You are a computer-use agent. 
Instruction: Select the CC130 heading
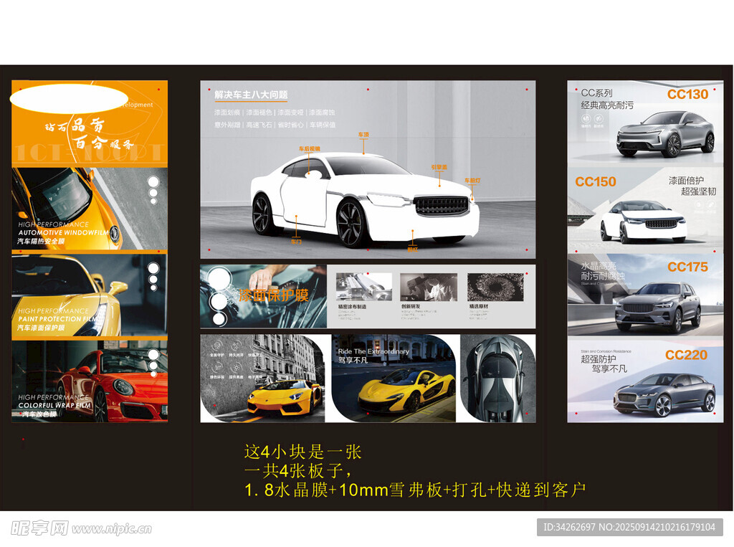(x=687, y=94)
